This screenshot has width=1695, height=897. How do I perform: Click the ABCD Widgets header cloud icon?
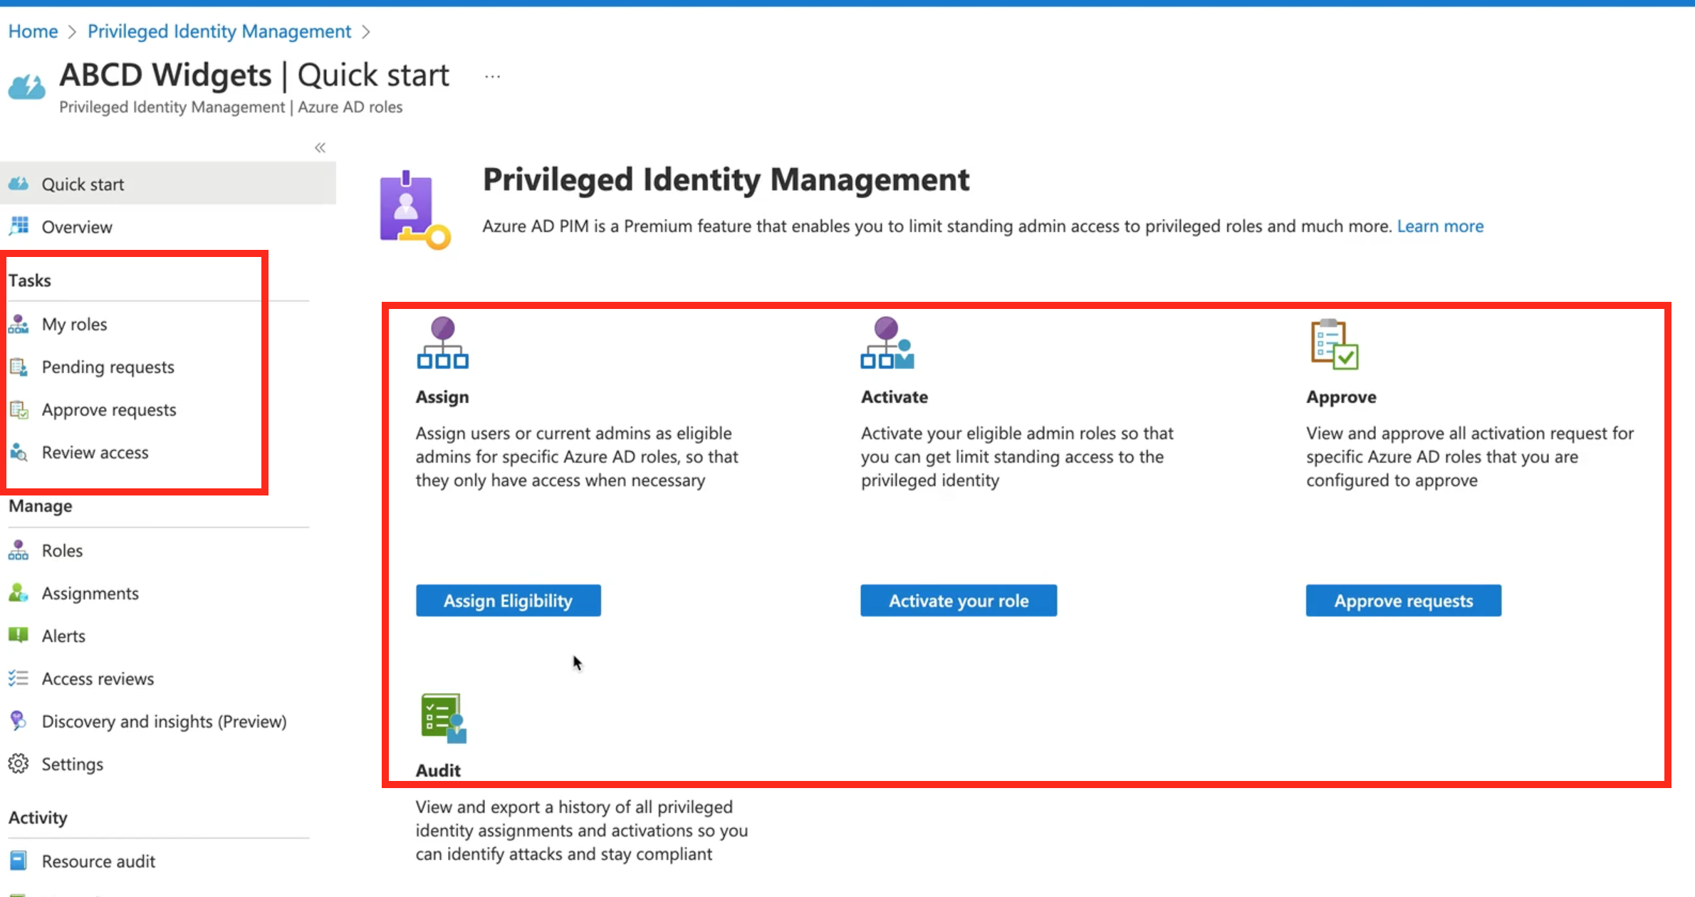click(x=27, y=88)
